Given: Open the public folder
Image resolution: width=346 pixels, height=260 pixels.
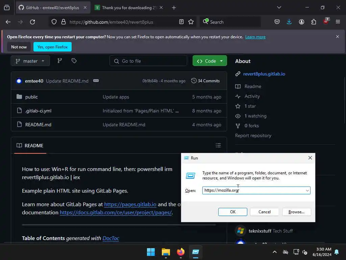Looking at the screenshot, I should 31,97.
